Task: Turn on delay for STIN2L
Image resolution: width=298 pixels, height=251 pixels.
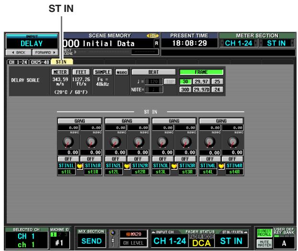Action: pyautogui.click(x=116, y=159)
